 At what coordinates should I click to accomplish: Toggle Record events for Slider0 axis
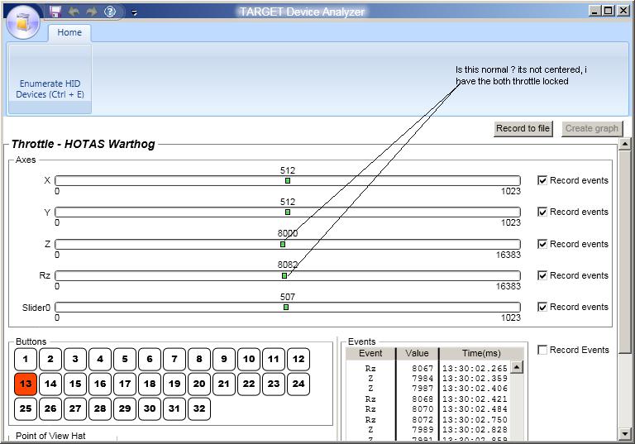542,307
